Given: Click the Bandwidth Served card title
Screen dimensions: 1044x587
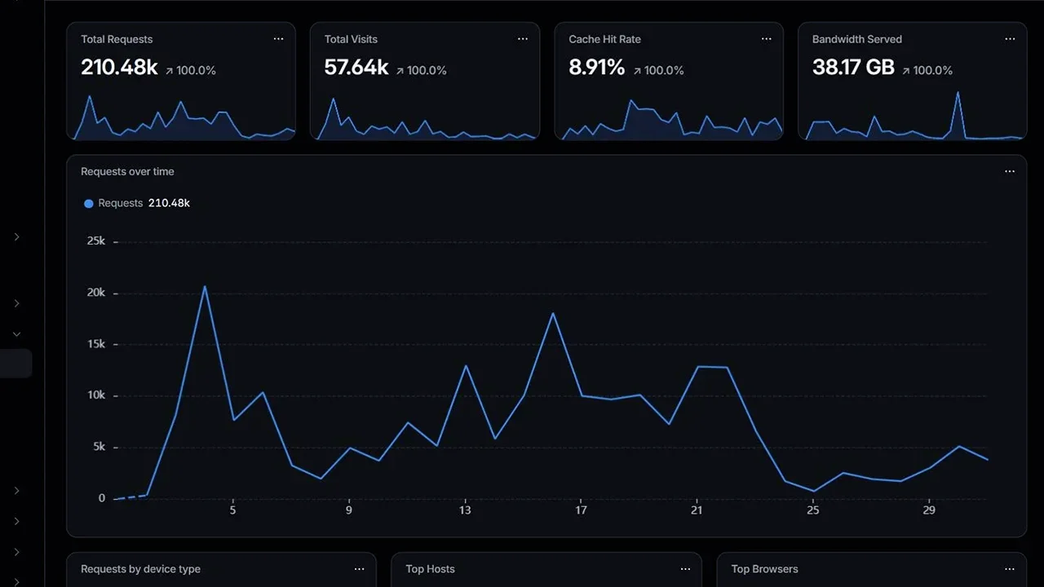Looking at the screenshot, I should click(857, 39).
